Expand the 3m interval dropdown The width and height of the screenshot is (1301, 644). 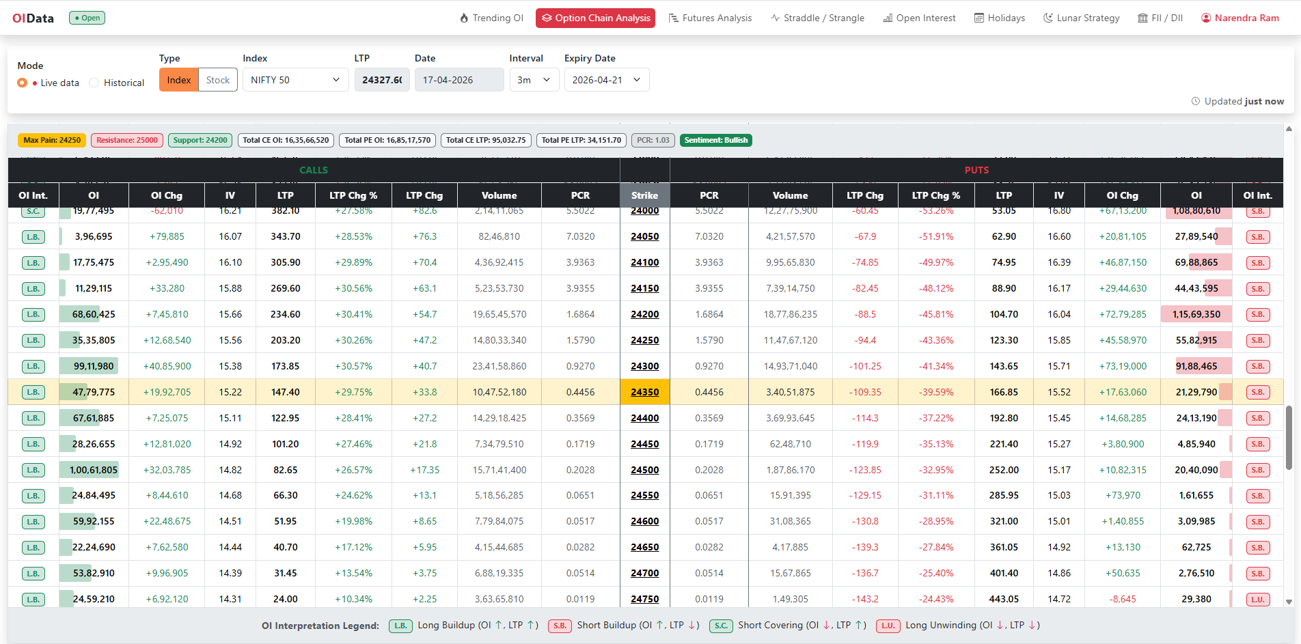[534, 80]
